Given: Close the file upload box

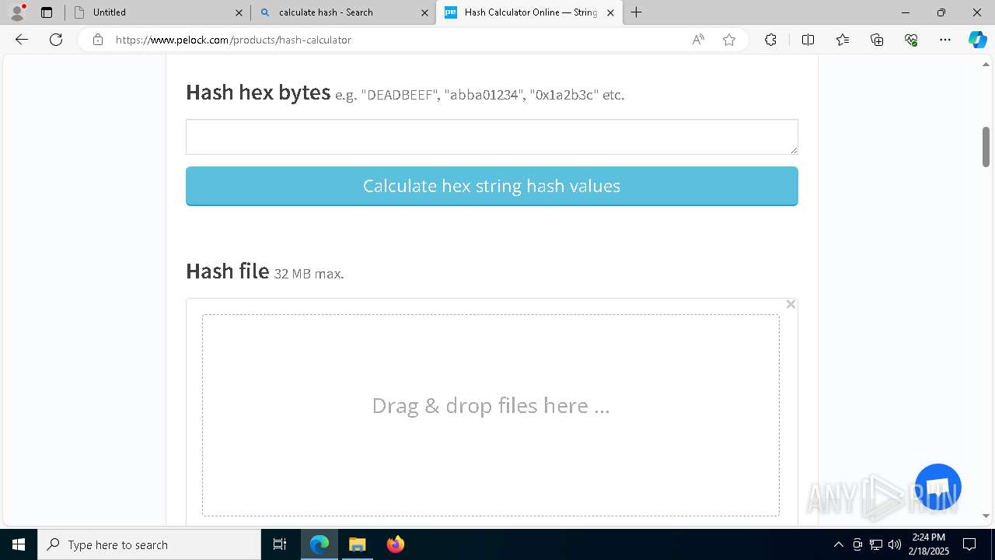Looking at the screenshot, I should point(791,304).
